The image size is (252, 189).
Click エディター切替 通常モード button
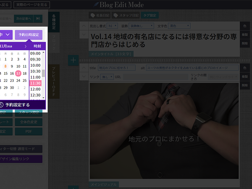point(21,149)
